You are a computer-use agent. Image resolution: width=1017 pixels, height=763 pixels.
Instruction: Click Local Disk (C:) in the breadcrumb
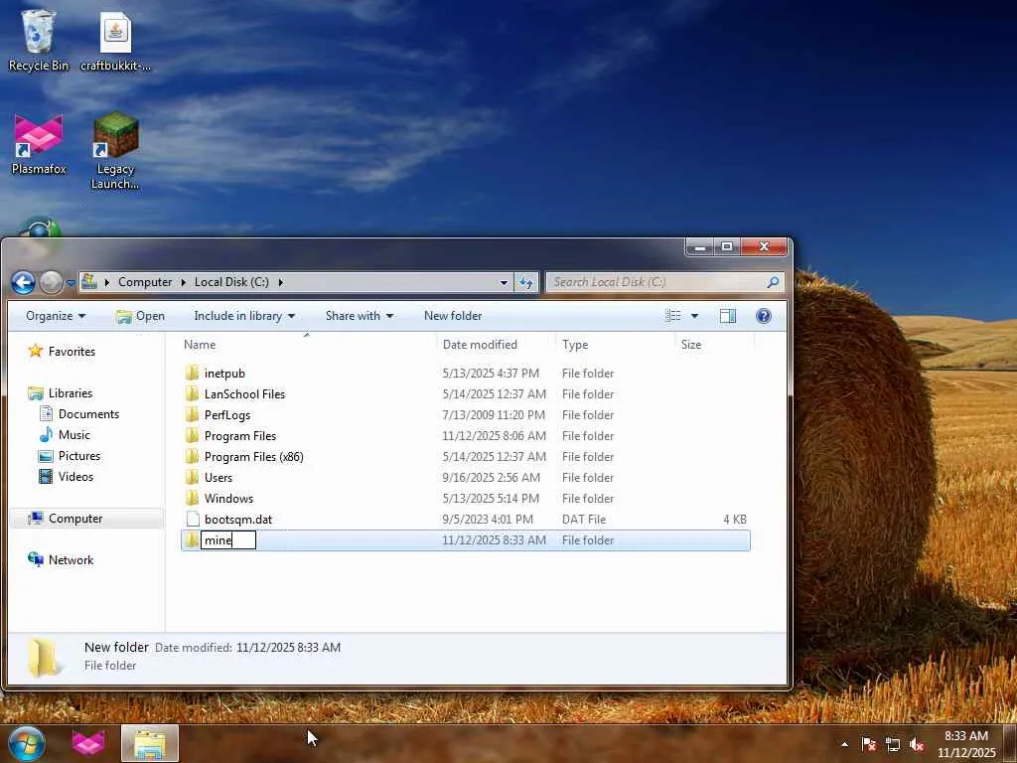[231, 282]
